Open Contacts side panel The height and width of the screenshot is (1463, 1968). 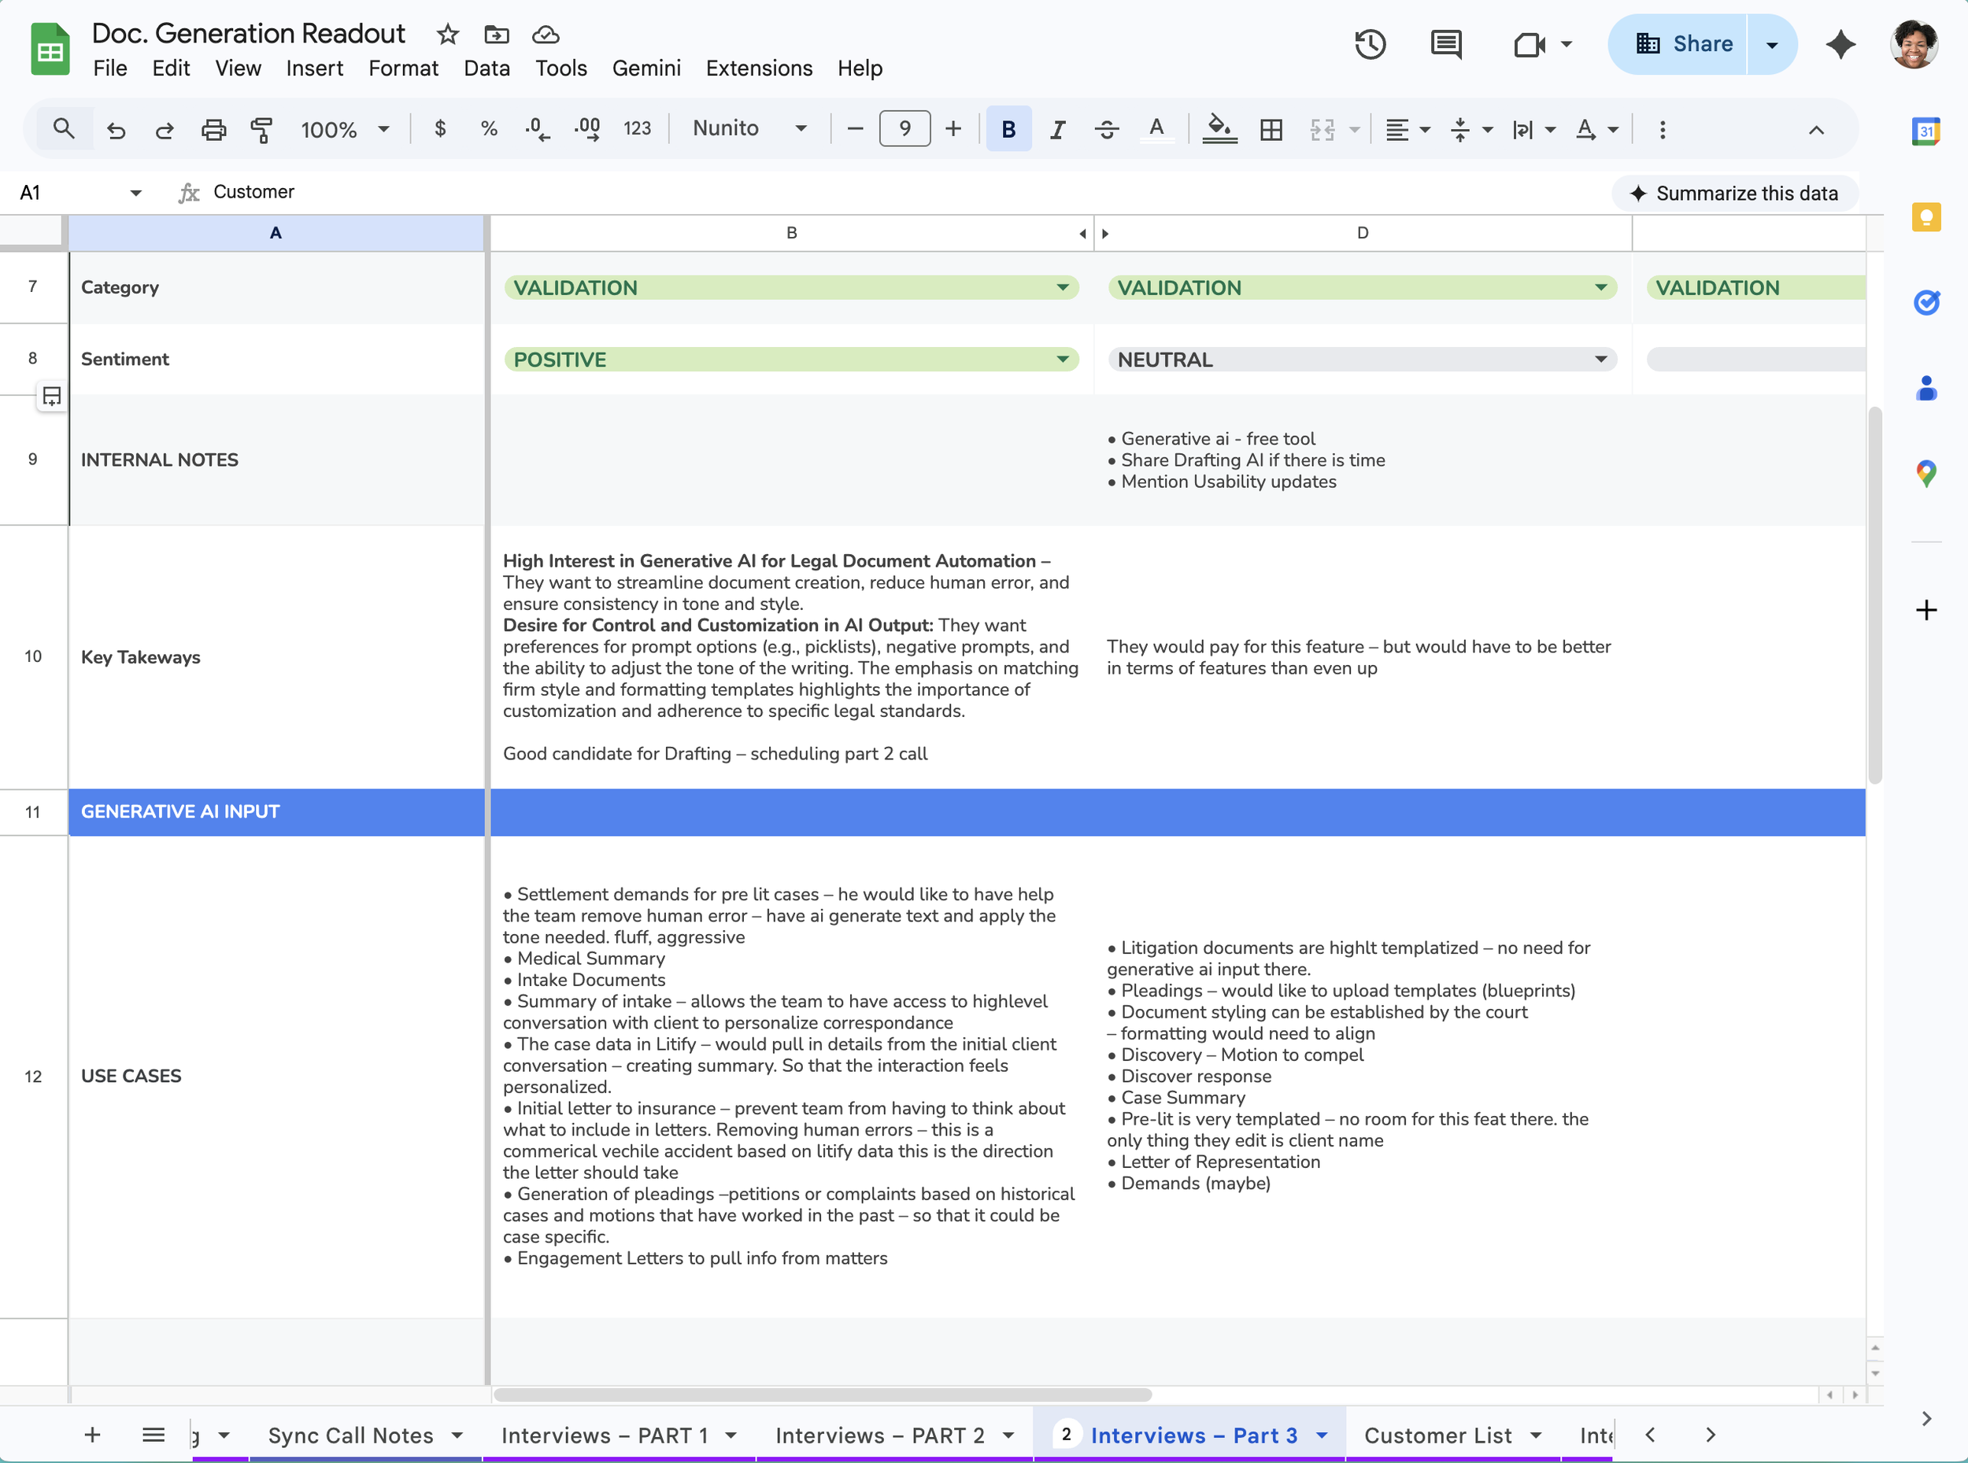tap(1925, 388)
